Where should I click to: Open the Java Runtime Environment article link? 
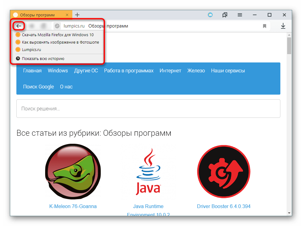point(148,210)
